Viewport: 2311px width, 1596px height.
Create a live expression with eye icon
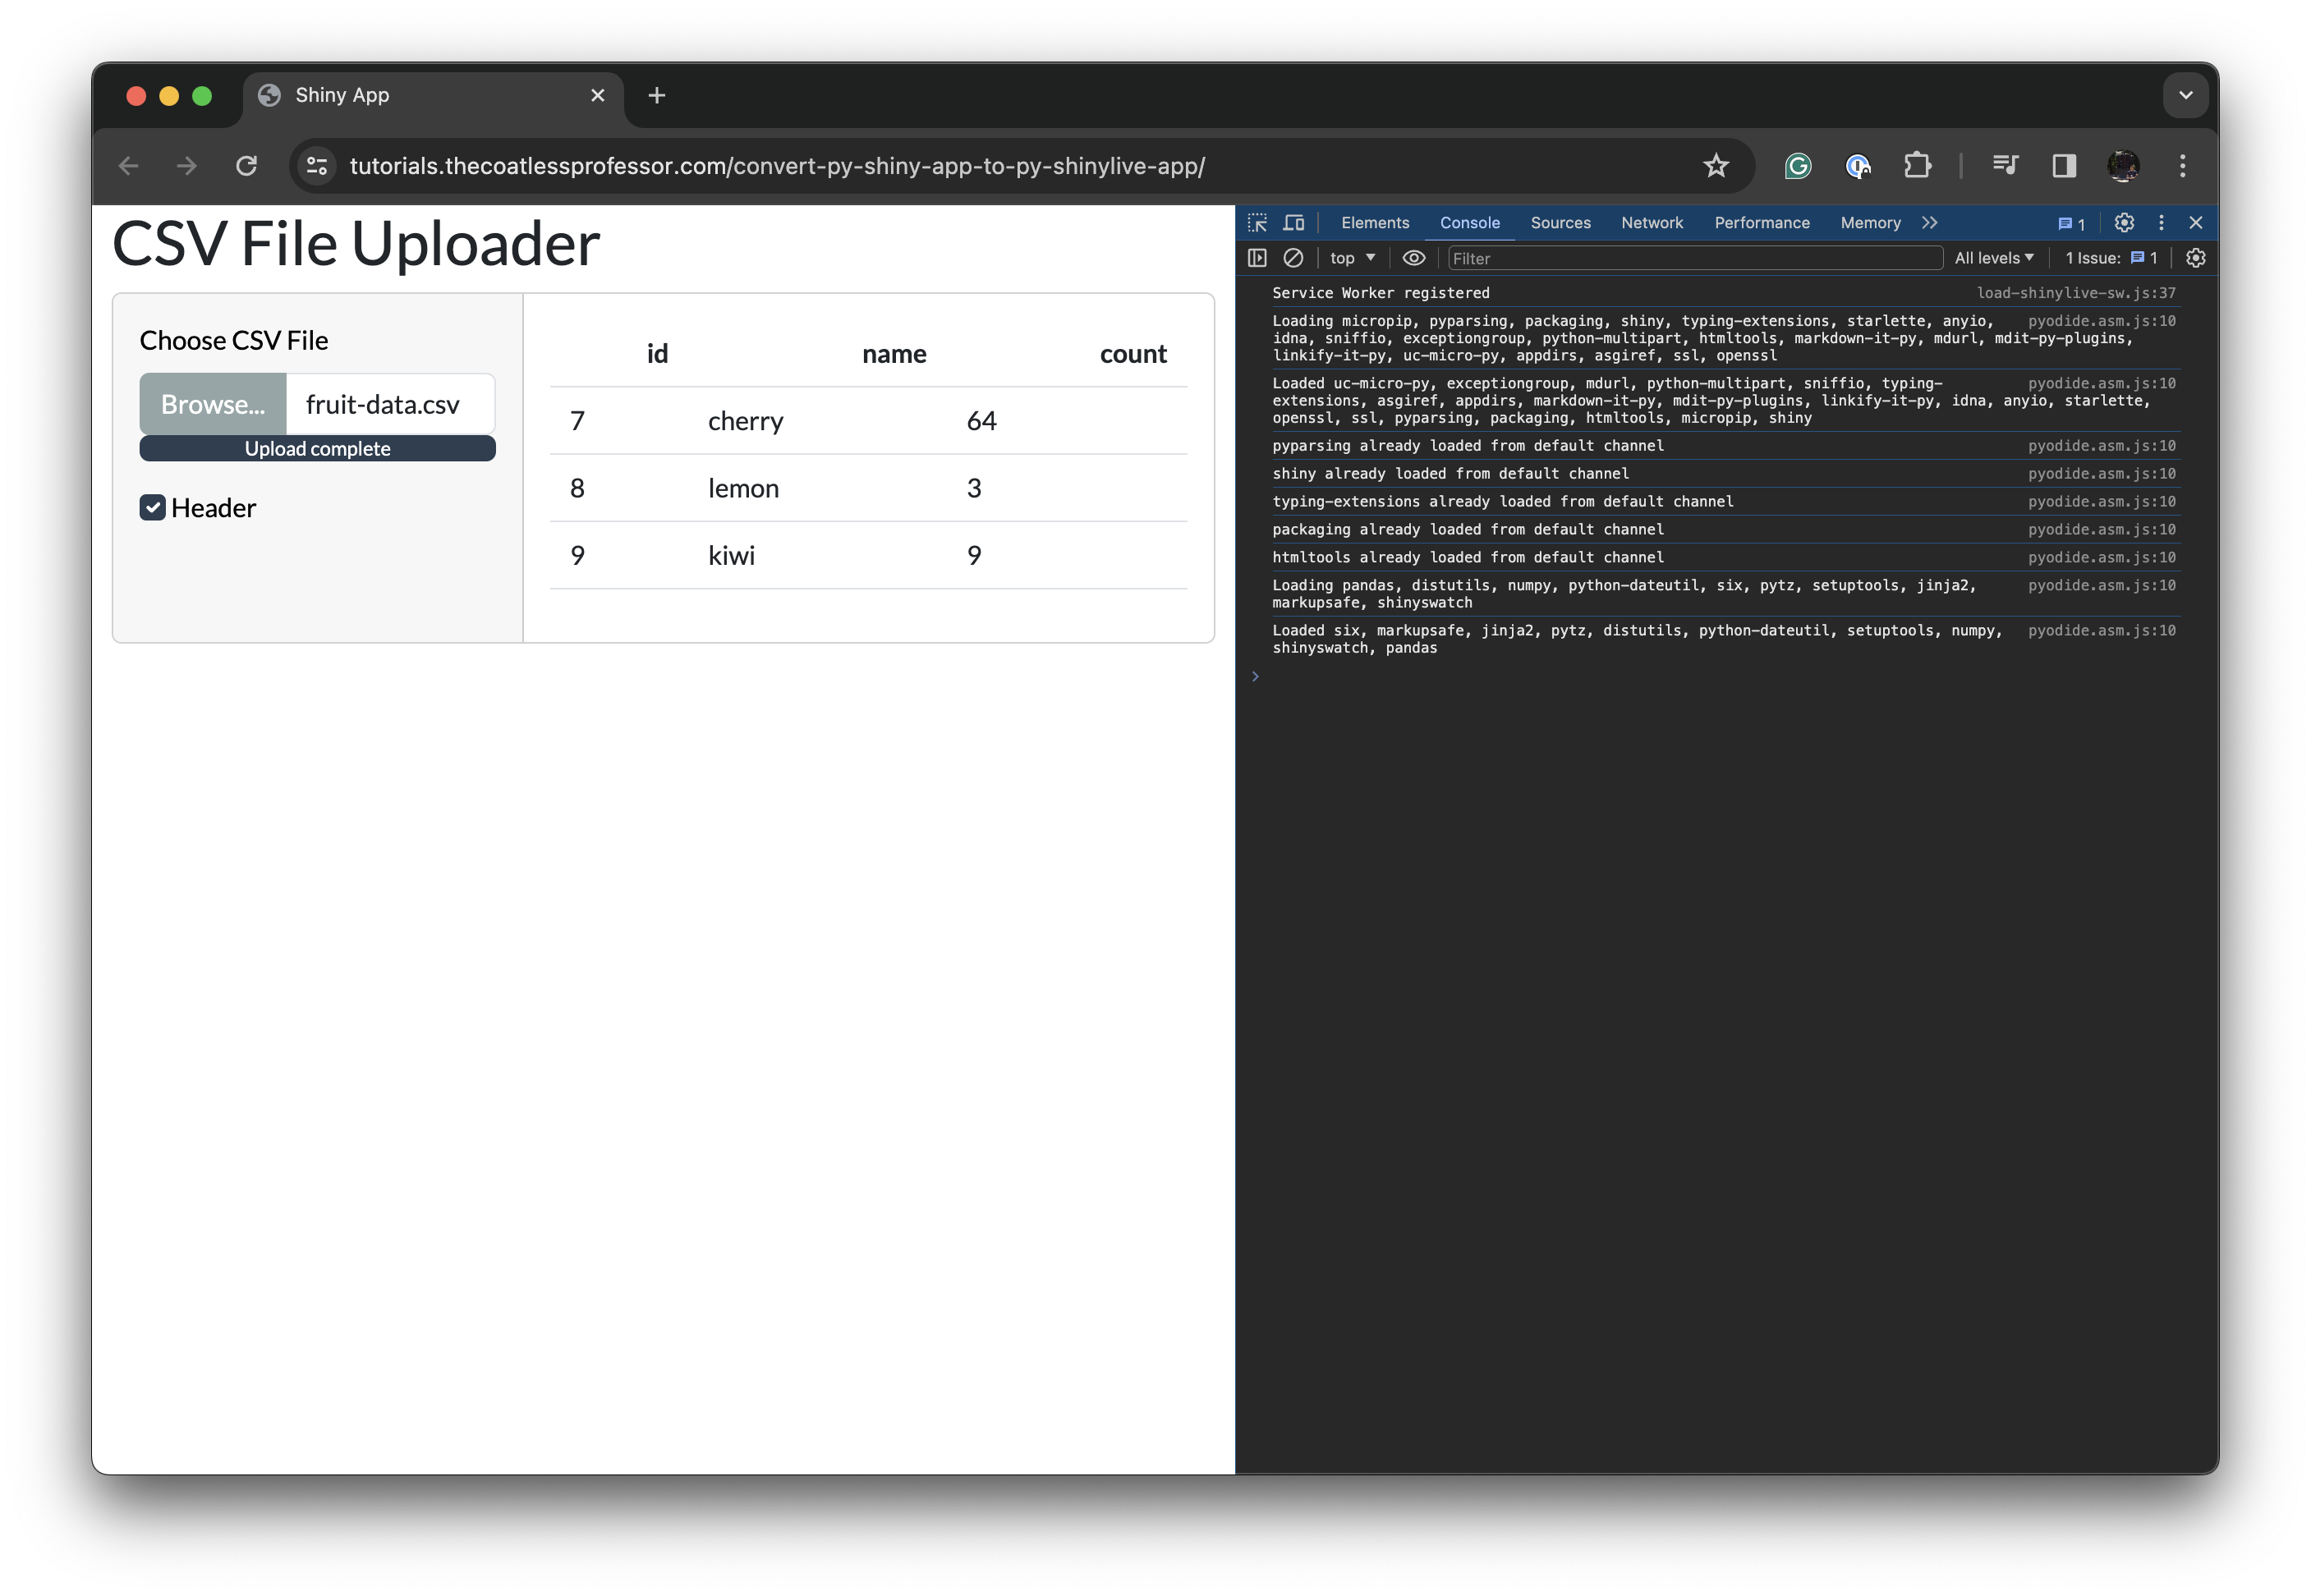pyautogui.click(x=1413, y=258)
